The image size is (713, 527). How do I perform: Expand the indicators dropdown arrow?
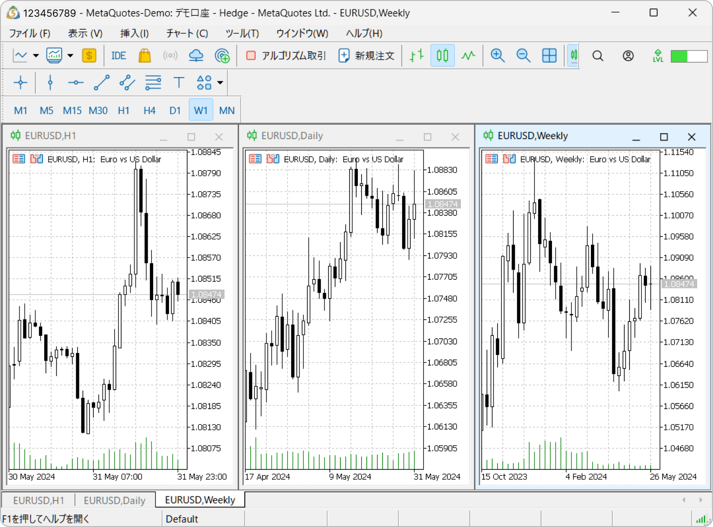pos(70,56)
